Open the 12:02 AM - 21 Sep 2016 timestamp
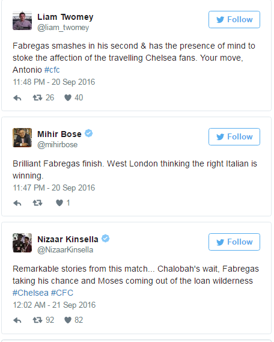 tap(54, 305)
